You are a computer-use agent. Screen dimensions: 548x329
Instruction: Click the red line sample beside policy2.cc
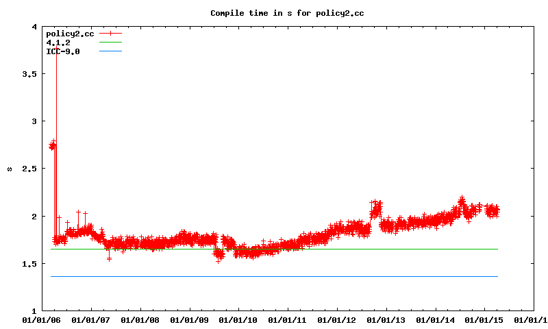click(x=110, y=33)
